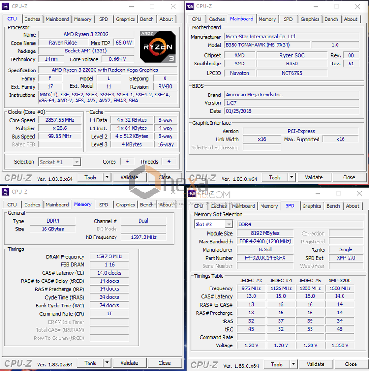Click the Module Size 8192 MBytes field
Viewport: 369px width, 371px height.
(265, 233)
